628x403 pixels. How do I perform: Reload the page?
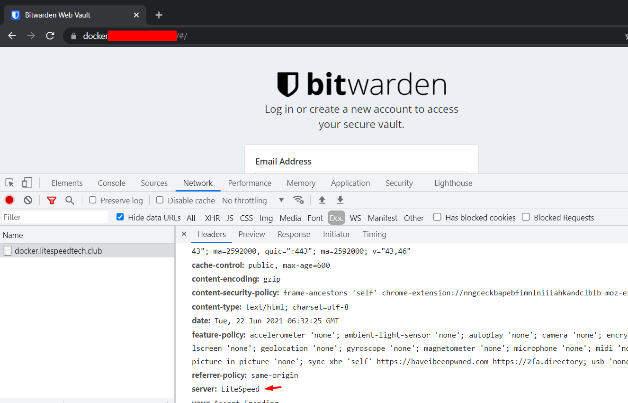(50, 36)
